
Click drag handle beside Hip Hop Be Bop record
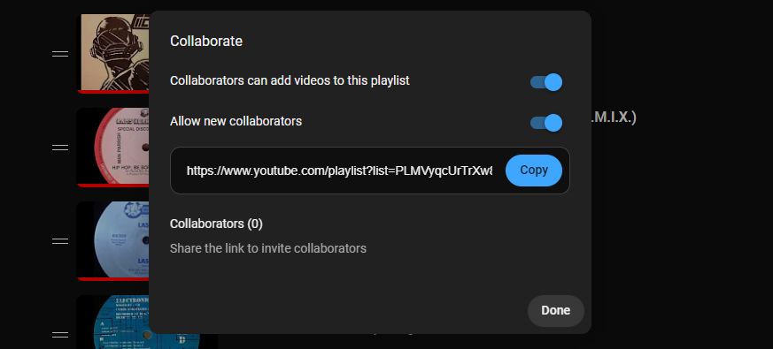click(60, 148)
